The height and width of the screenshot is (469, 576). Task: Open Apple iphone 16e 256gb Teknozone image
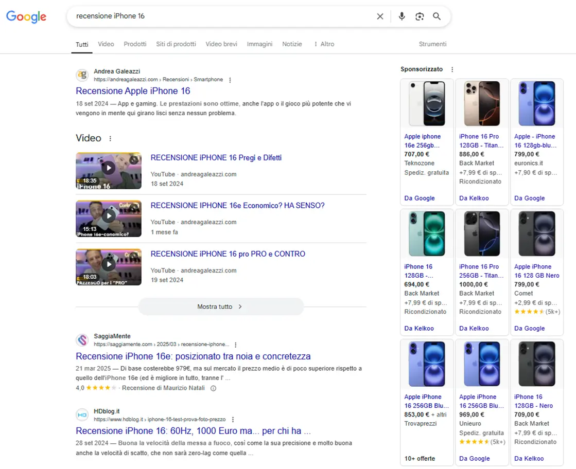coord(427,103)
